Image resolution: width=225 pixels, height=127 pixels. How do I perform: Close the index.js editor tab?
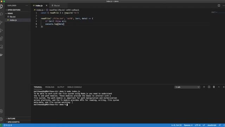tap(46, 6)
